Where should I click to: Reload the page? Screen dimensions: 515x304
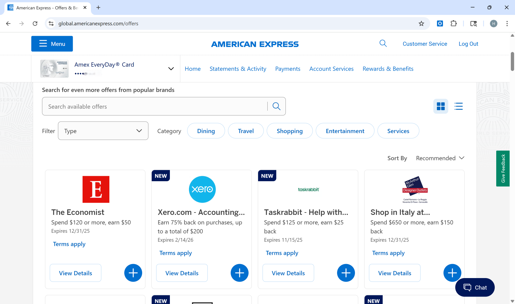(35, 24)
